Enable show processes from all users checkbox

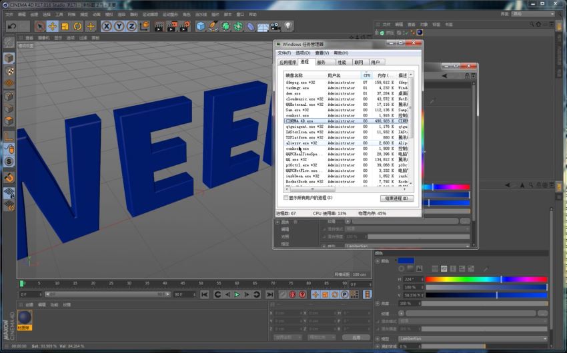click(x=287, y=198)
